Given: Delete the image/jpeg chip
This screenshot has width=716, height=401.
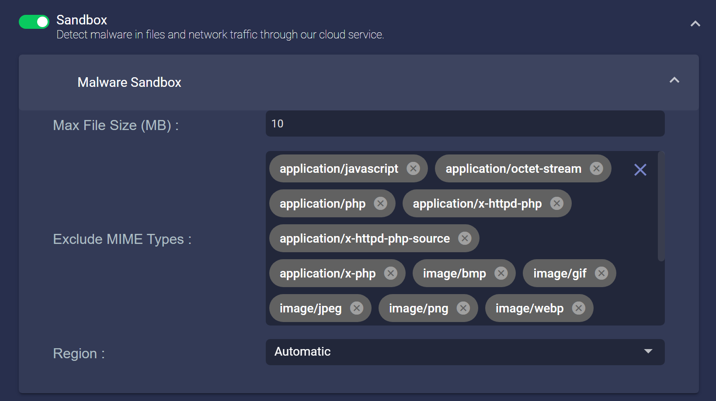Looking at the screenshot, I should pyautogui.click(x=357, y=308).
